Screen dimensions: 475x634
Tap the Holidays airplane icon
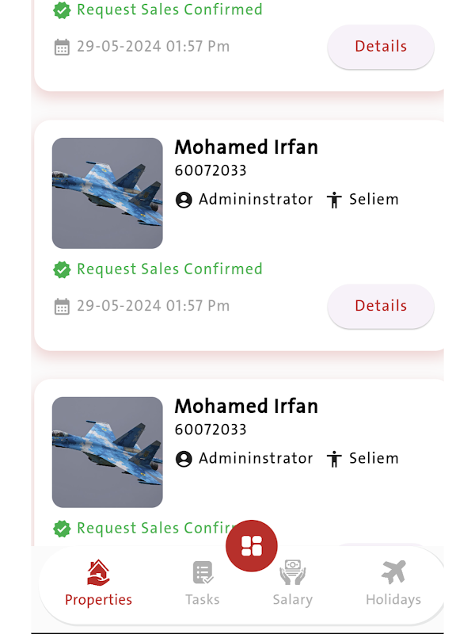point(393,571)
